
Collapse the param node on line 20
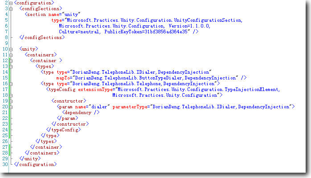tap(11, 107)
